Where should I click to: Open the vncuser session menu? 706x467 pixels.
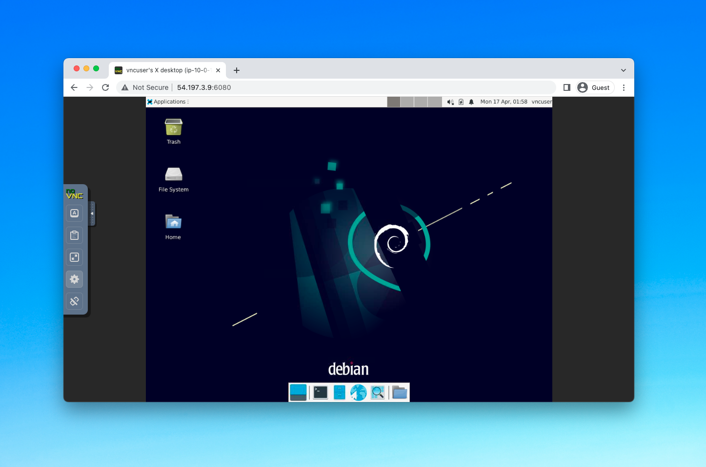pyautogui.click(x=542, y=102)
